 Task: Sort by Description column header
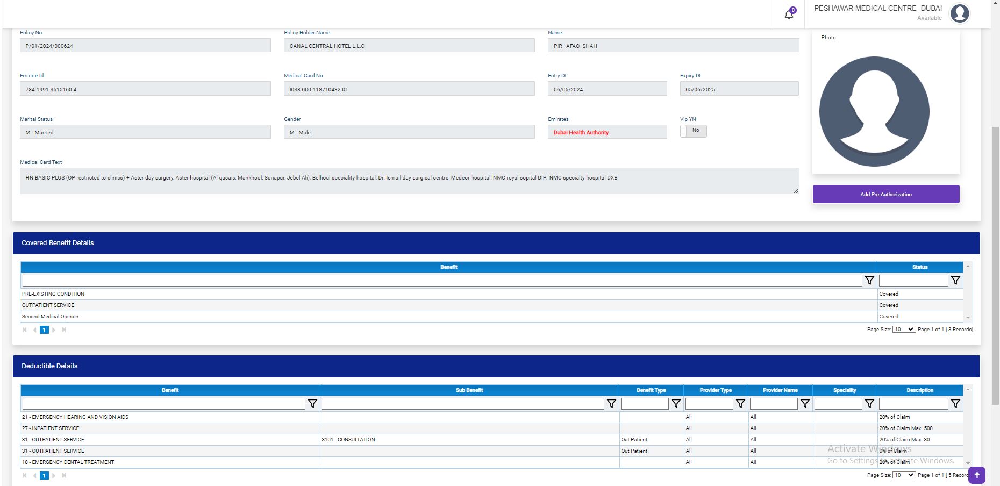pos(919,390)
